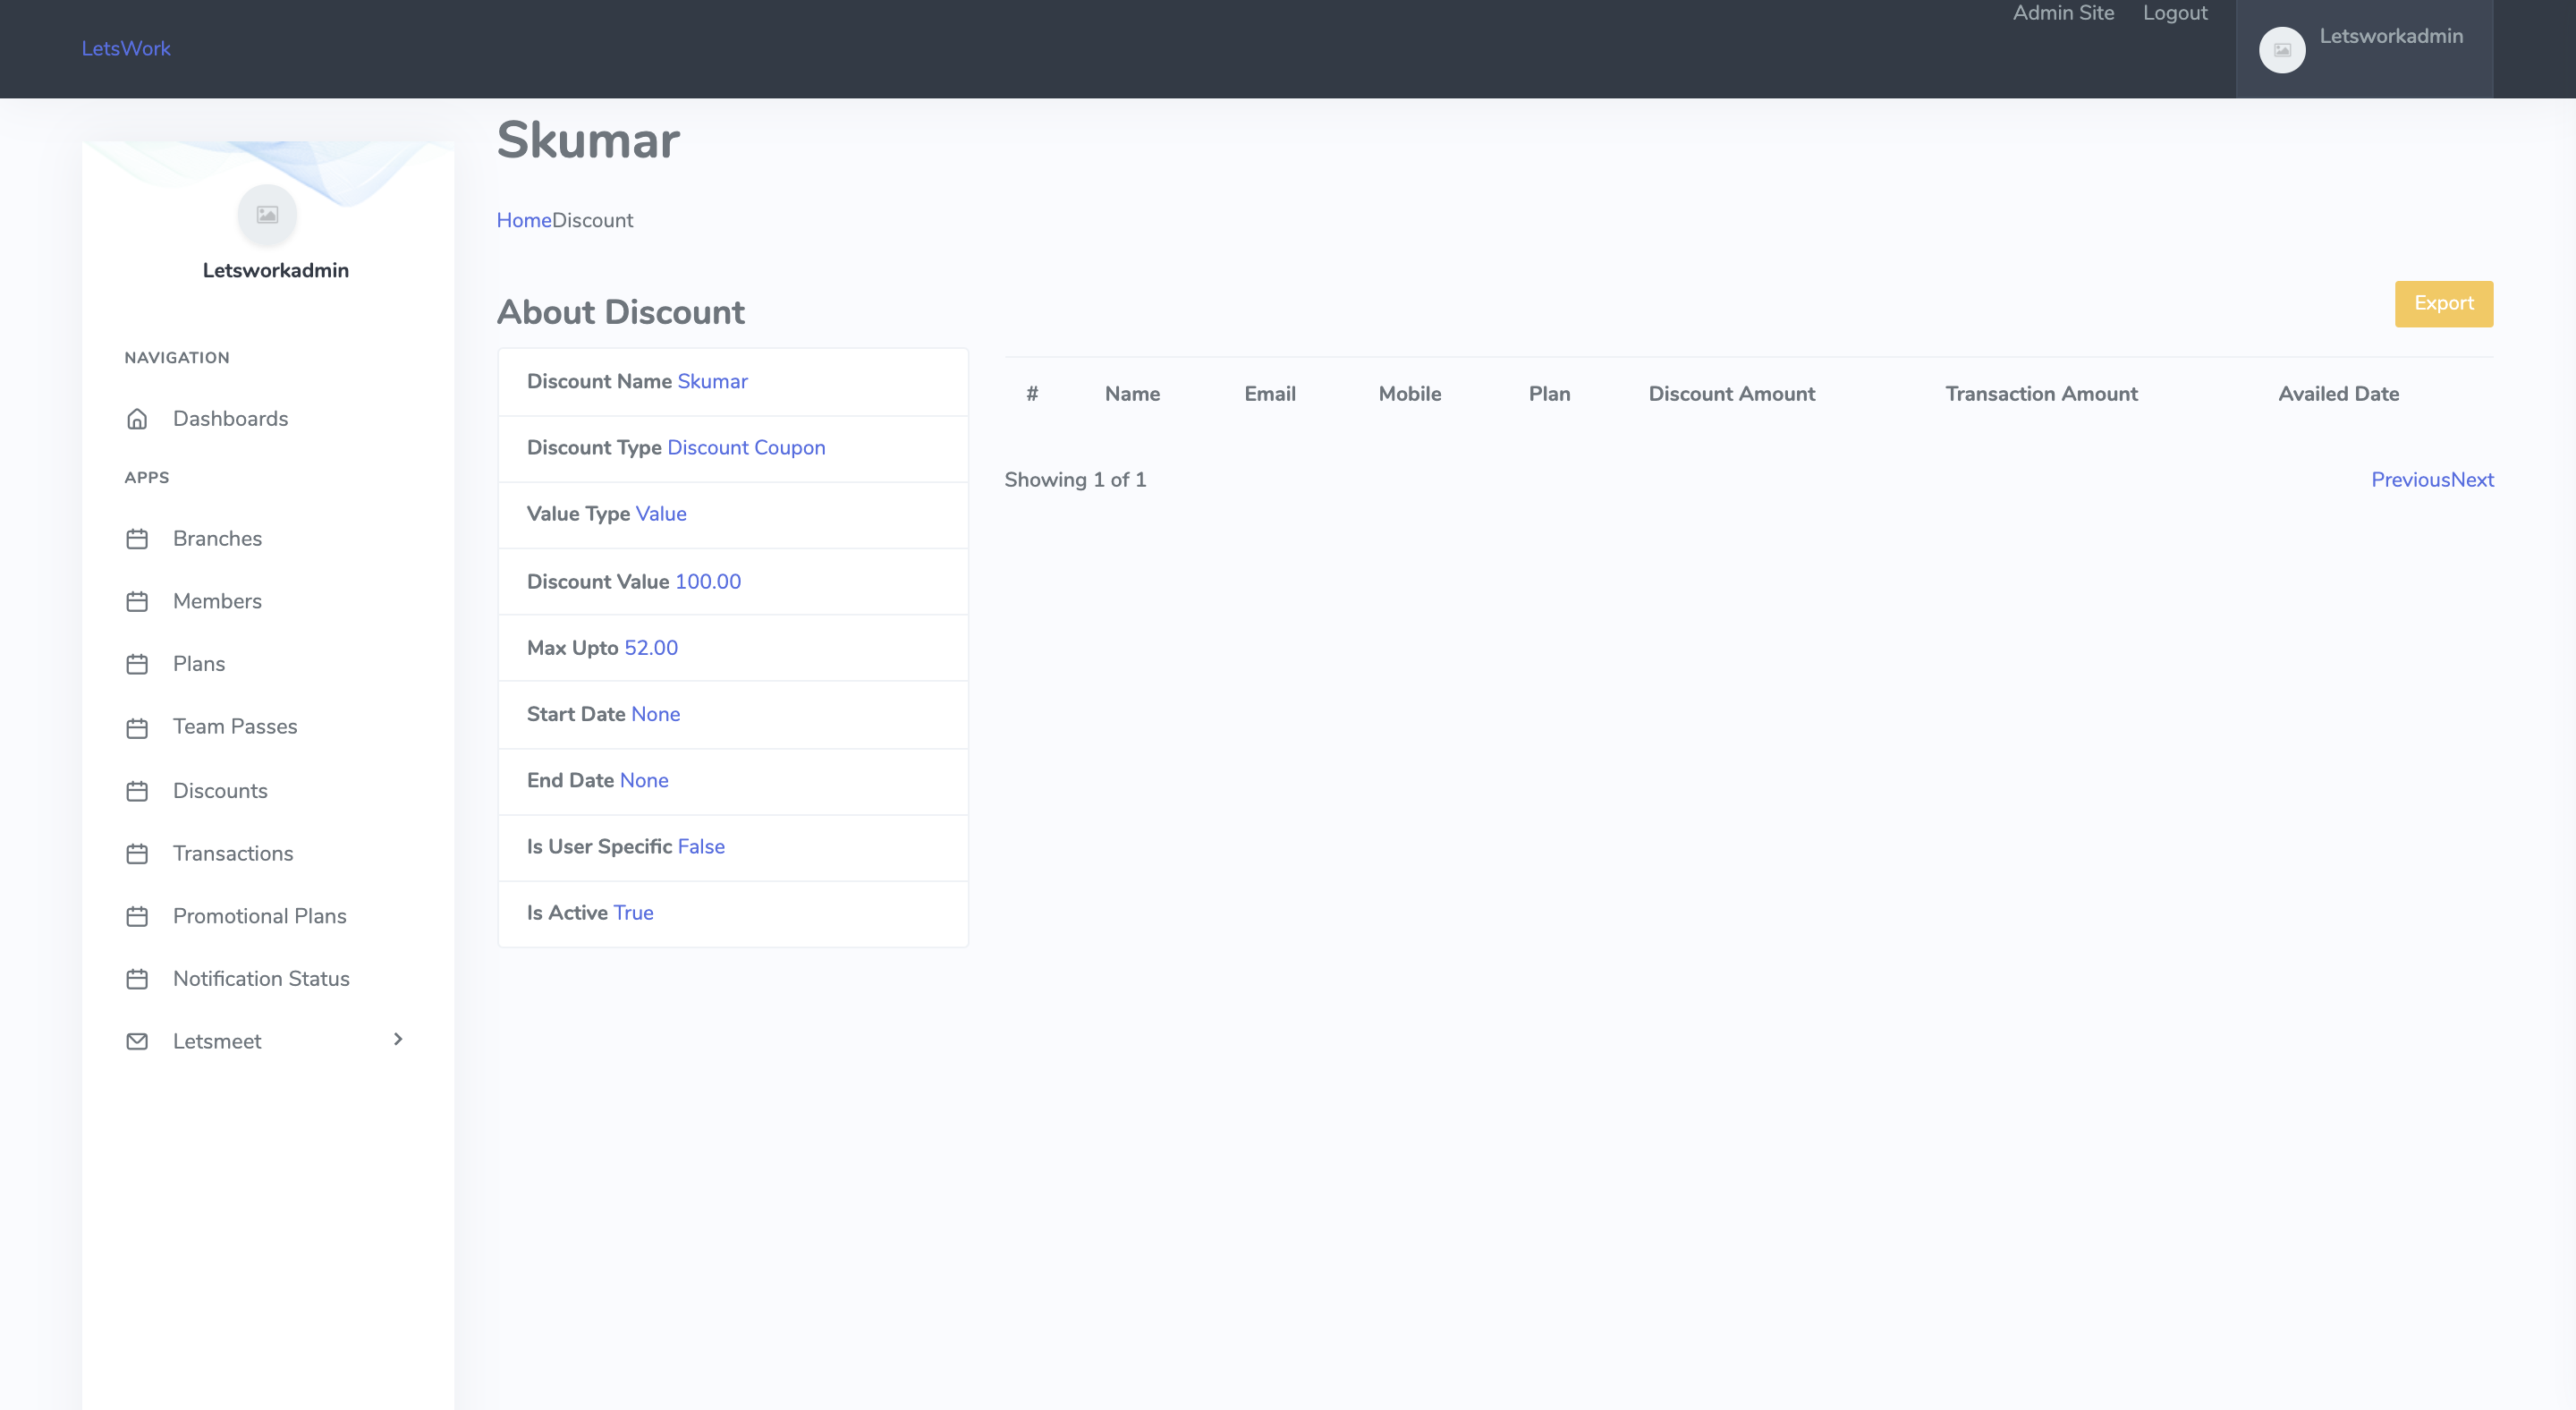
Task: Click the calendar icon beside Transactions
Action: [137, 854]
